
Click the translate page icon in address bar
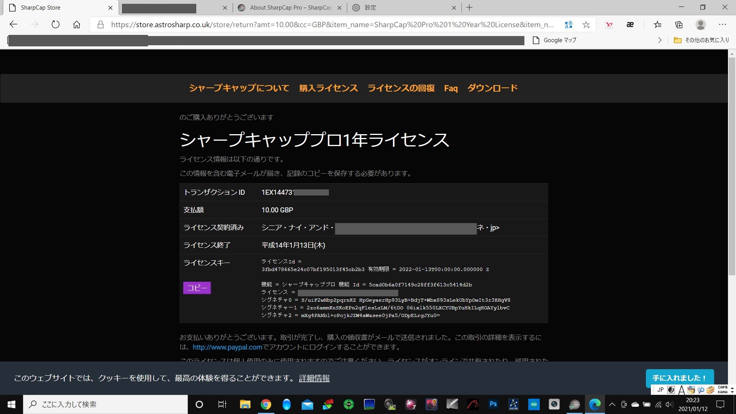pos(568,25)
